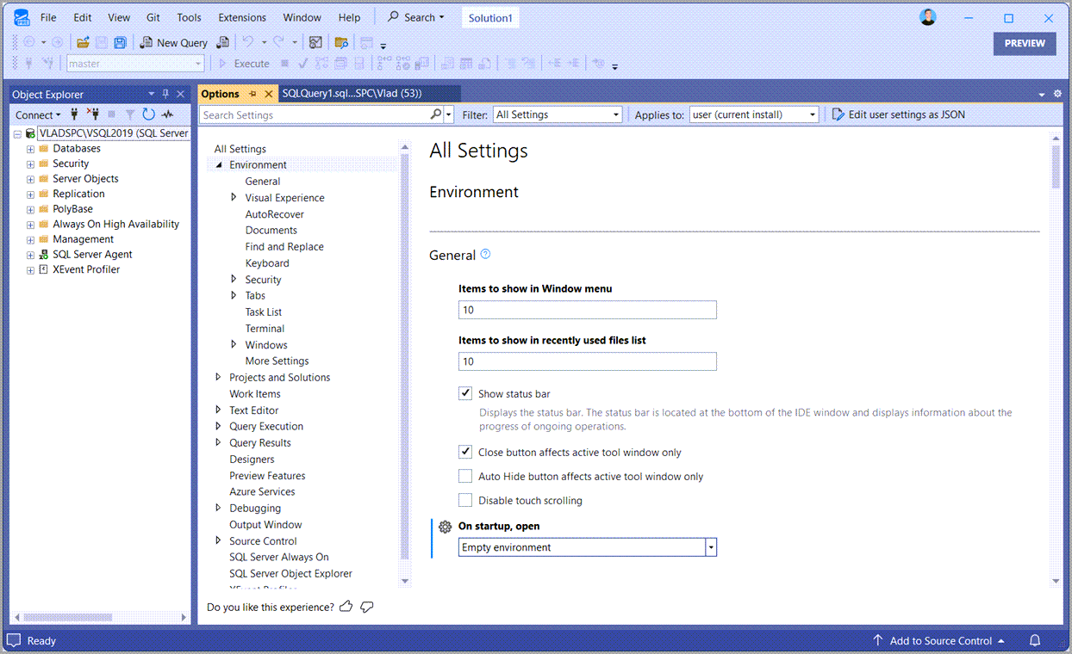
Task: Click the Find in Files folder icon
Action: (341, 42)
